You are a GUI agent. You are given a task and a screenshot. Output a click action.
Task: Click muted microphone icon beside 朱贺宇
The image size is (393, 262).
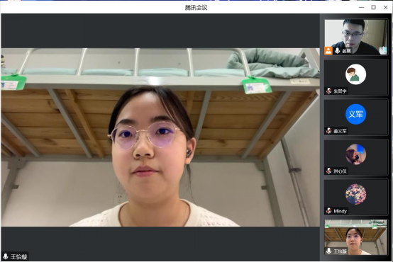[x=329, y=91]
